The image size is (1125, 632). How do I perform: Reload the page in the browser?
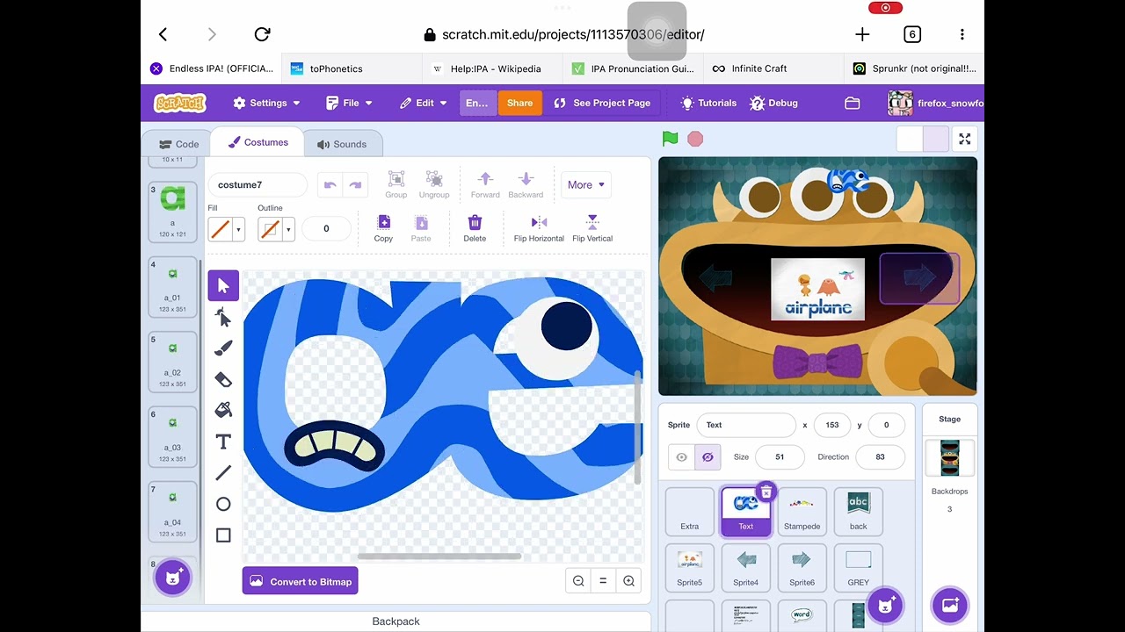coord(262,34)
